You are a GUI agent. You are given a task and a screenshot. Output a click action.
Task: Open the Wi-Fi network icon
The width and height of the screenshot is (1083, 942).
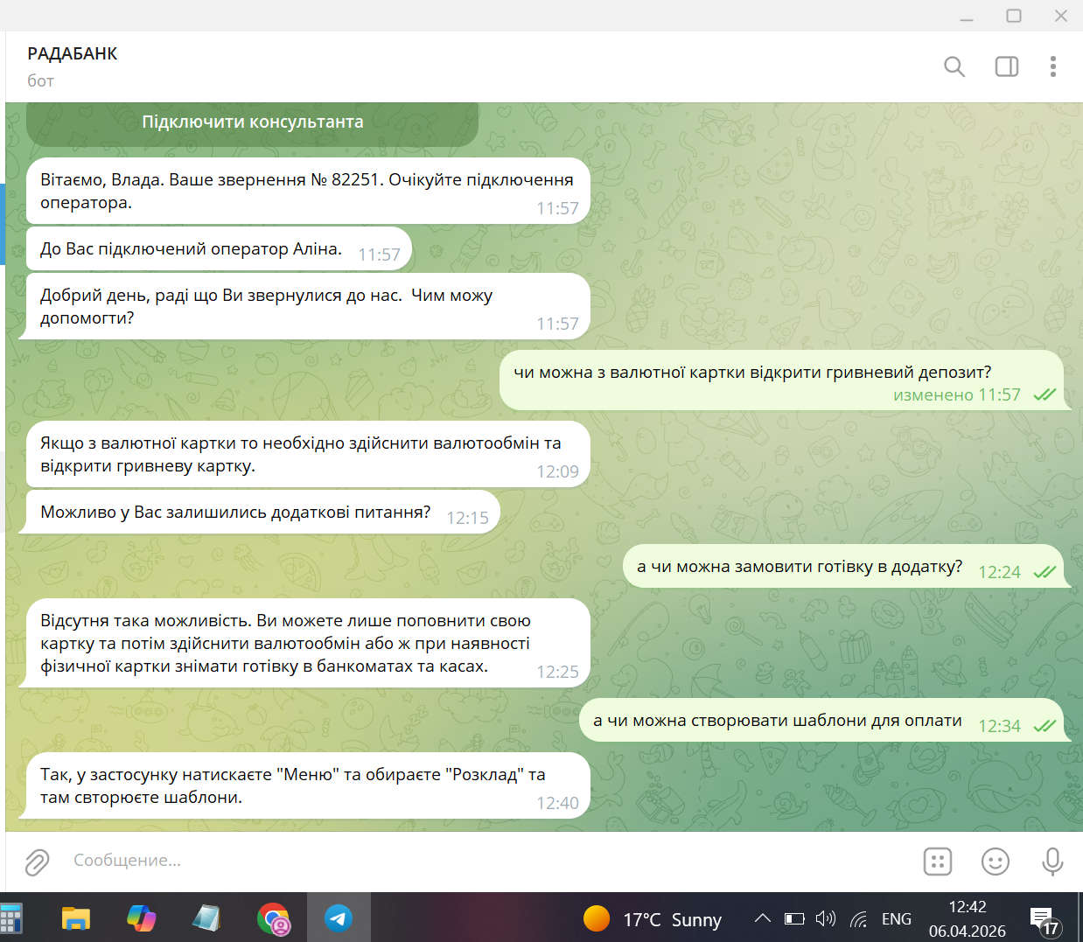tap(859, 918)
